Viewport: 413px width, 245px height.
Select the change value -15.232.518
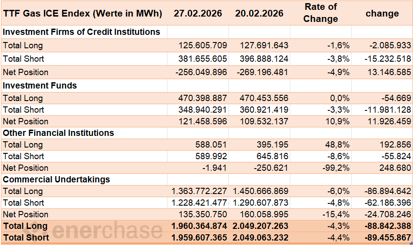pyautogui.click(x=388, y=59)
